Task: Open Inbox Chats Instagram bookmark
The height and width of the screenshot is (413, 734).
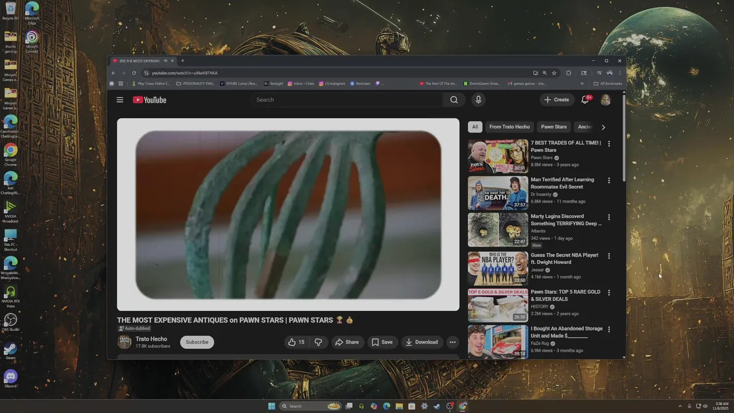Action: (301, 84)
